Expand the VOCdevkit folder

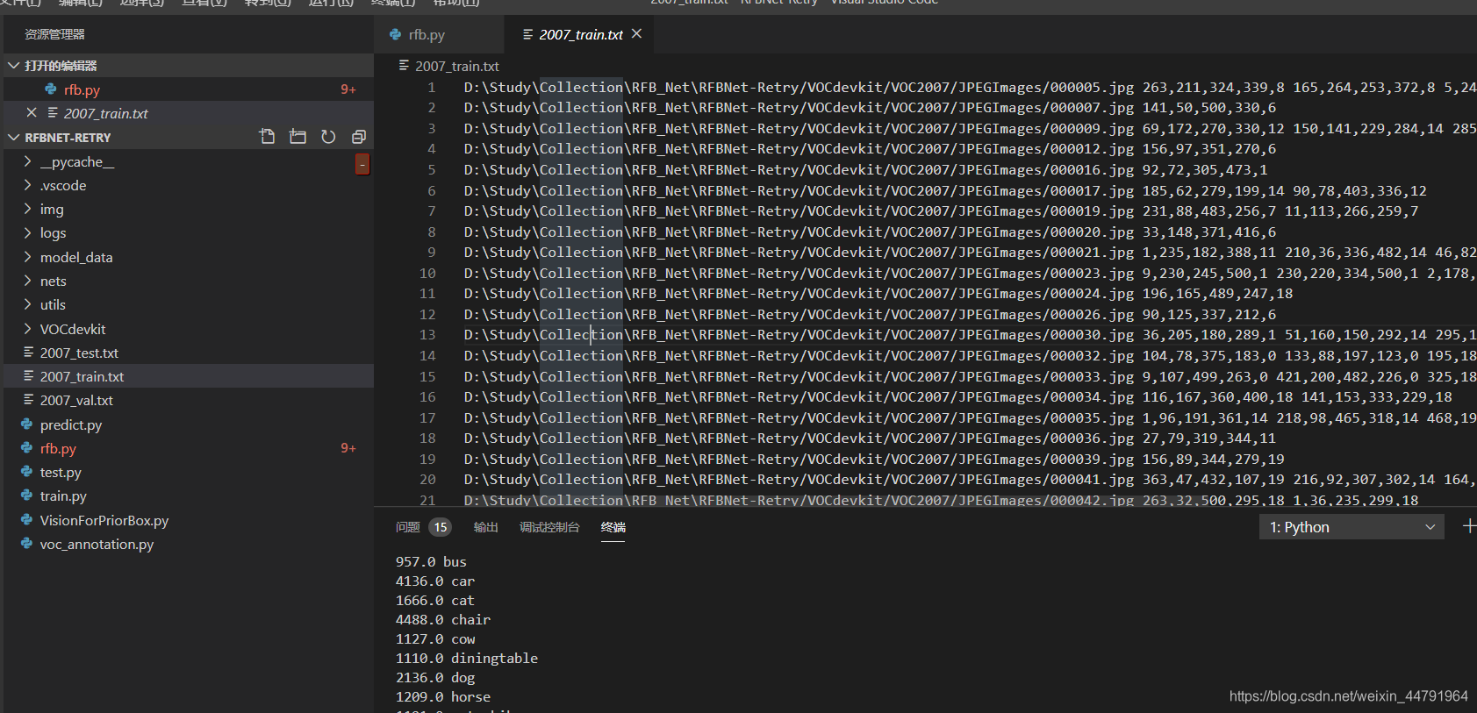(x=189, y=330)
